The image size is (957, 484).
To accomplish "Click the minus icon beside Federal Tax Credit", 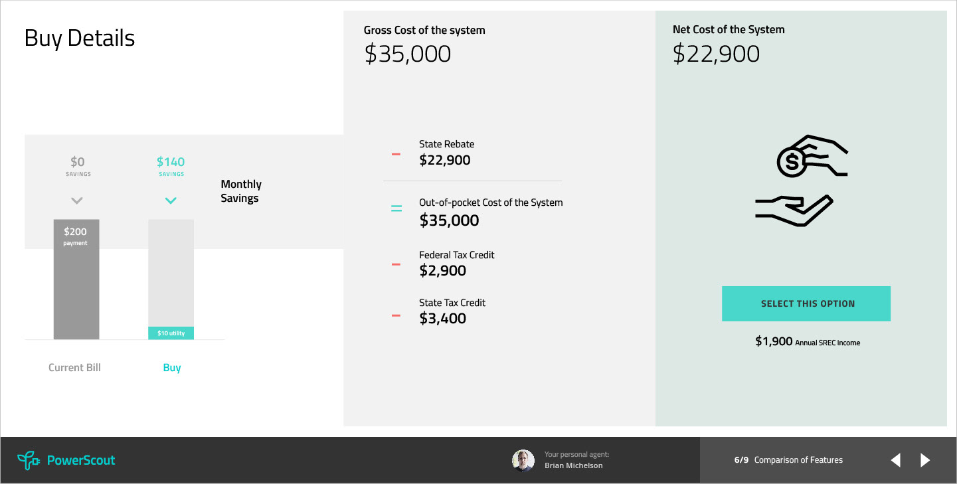I will (396, 264).
